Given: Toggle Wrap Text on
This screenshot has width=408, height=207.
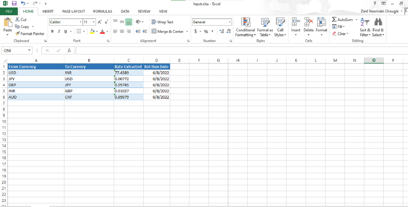Looking at the screenshot, I should click(162, 22).
